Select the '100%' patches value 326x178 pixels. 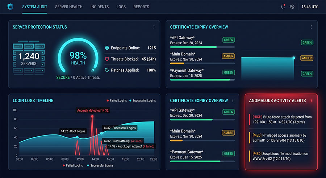pyautogui.click(x=151, y=70)
